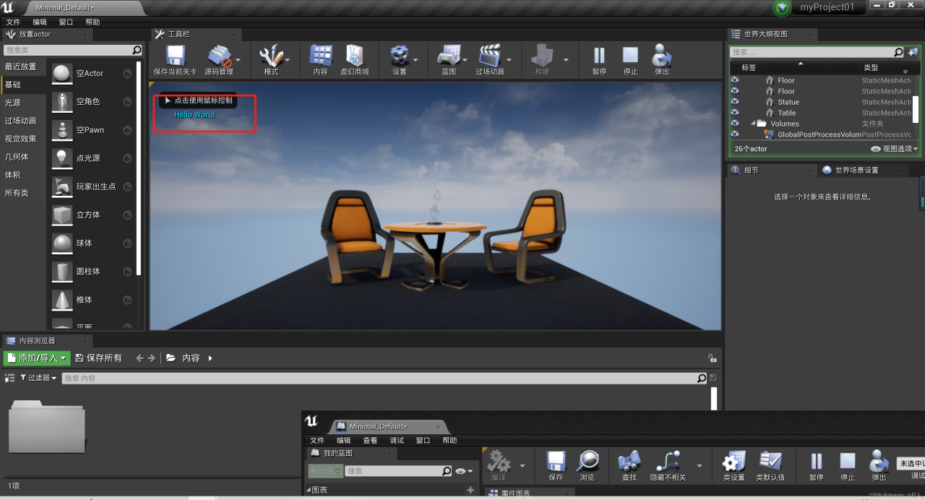Click the 模式 modes tool icon
The height and width of the screenshot is (500, 925).
coord(271,56)
